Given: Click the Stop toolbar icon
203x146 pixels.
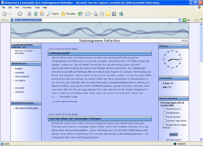Looking at the screenshot, I should (29, 14).
